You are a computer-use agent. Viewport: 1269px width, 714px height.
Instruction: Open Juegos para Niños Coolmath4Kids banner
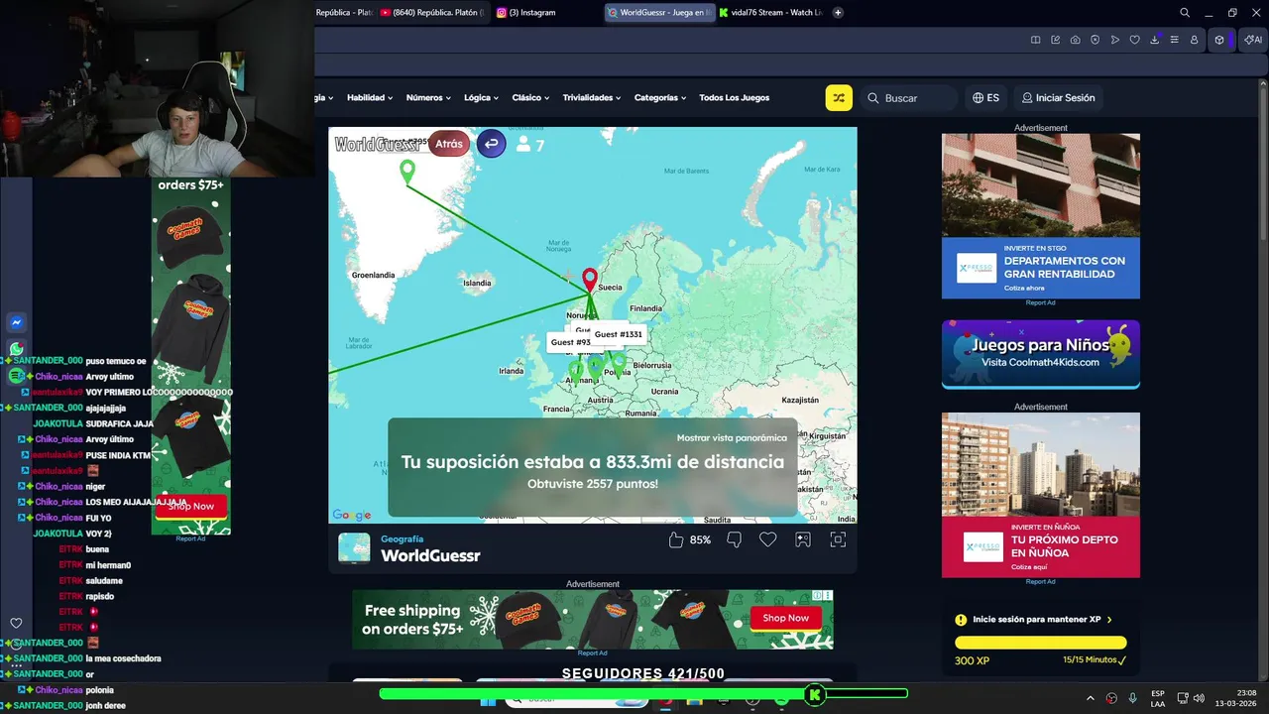1041,354
